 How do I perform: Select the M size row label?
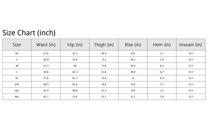(x=17, y=66)
